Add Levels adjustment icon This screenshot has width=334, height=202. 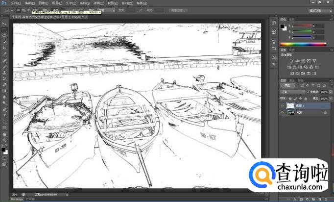coord(298,61)
